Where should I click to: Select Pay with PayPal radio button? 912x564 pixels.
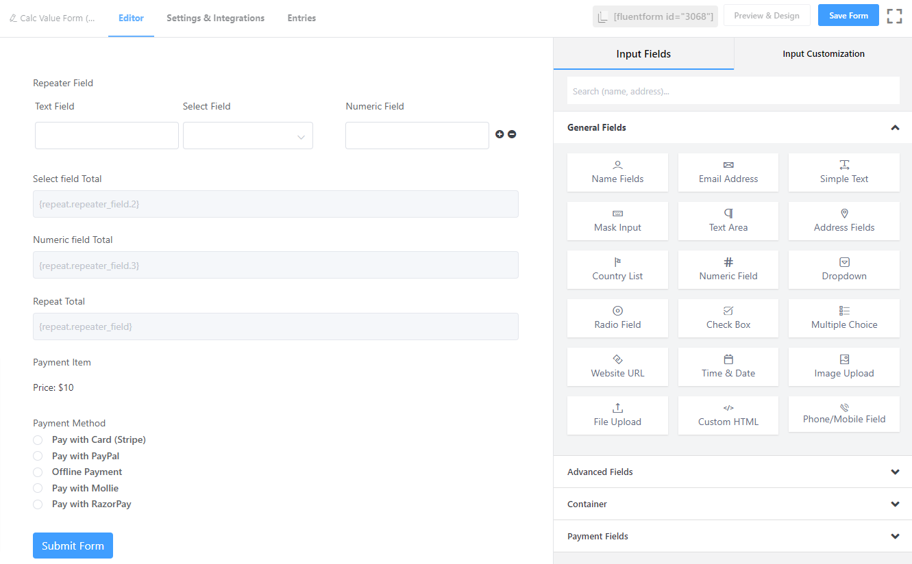click(x=38, y=456)
